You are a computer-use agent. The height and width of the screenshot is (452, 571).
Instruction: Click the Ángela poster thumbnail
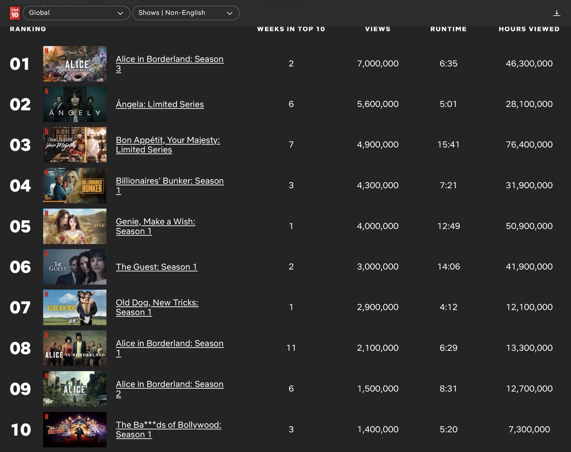(75, 104)
